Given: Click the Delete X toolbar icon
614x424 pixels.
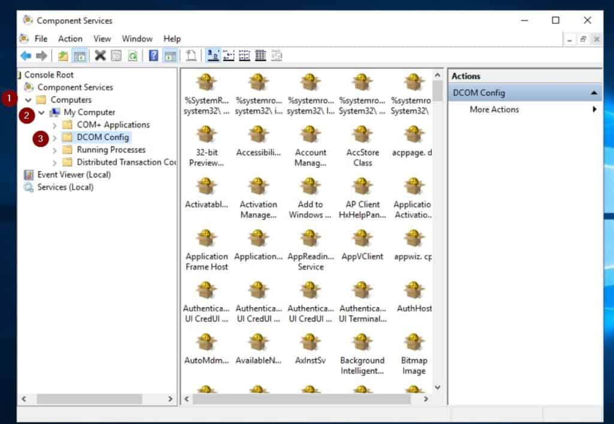Looking at the screenshot, I should [x=100, y=56].
